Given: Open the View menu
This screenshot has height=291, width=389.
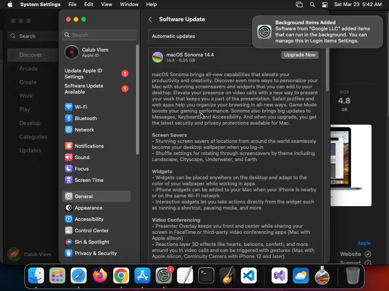Looking at the screenshot, I should coord(106,5).
